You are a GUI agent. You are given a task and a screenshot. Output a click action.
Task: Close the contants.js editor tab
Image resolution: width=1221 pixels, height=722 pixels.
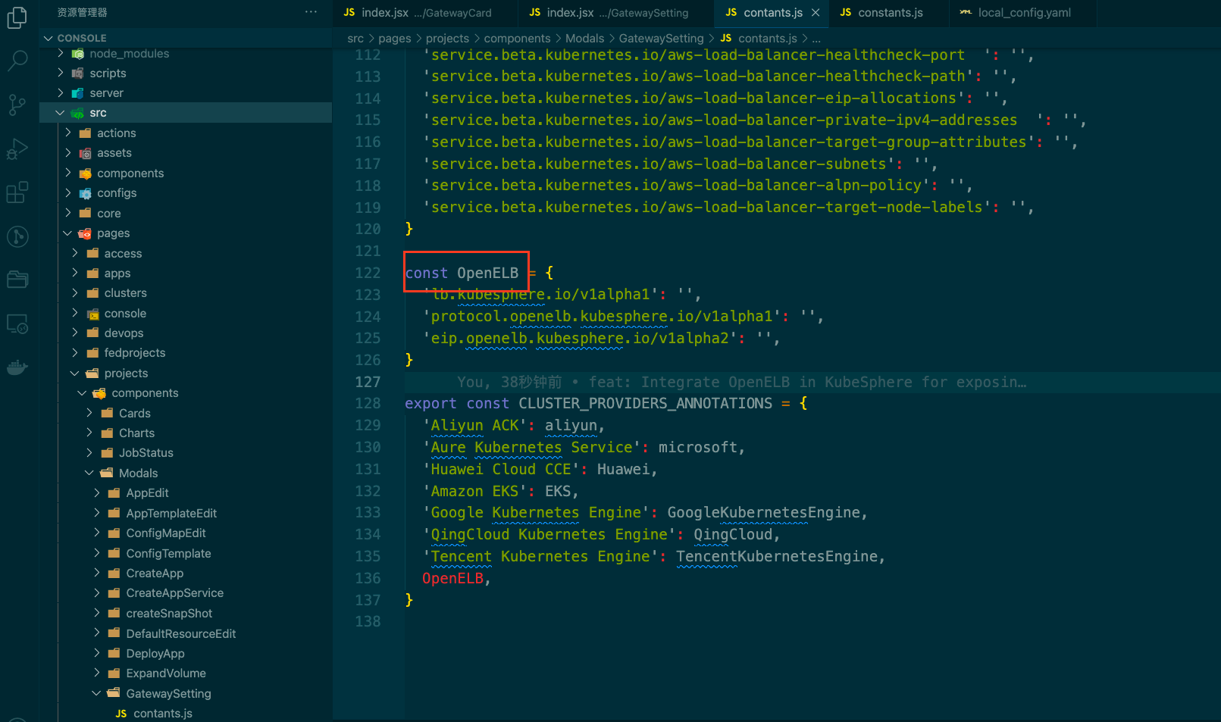(816, 13)
